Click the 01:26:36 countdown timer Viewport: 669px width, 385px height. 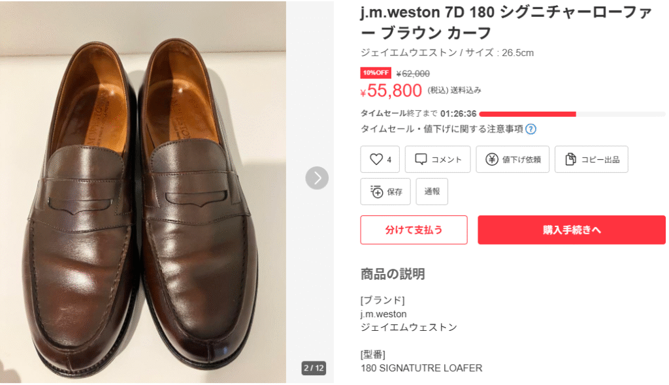tap(458, 114)
